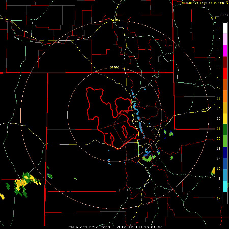
Task: Click the gold legend swatch
Action: [x=225, y=108]
